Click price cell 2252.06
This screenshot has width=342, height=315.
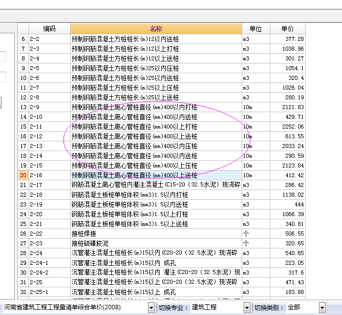(287, 127)
